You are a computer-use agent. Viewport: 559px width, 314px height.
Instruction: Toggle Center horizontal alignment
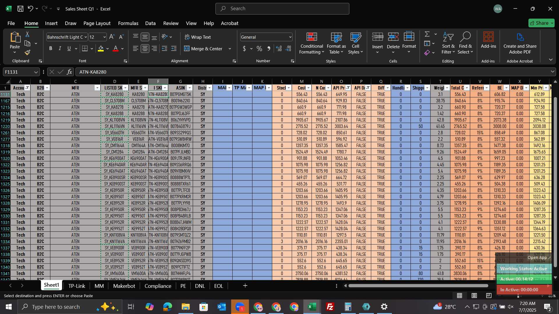(x=145, y=49)
